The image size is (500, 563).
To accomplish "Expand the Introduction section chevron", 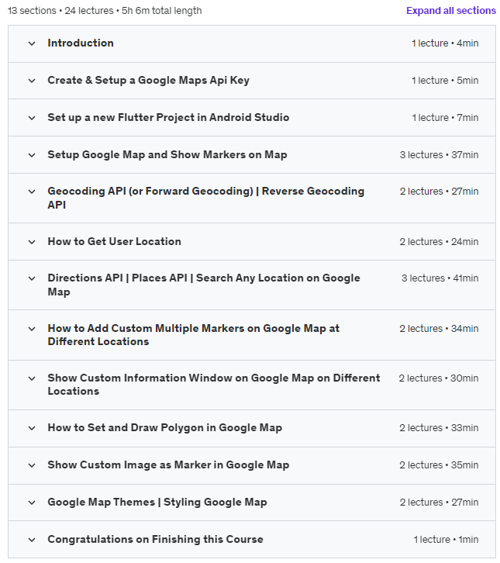I will 32,43.
